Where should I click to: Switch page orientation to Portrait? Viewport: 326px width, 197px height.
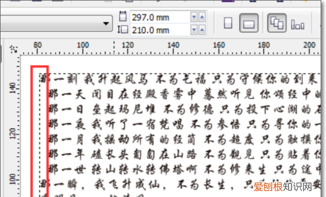pos(228,23)
